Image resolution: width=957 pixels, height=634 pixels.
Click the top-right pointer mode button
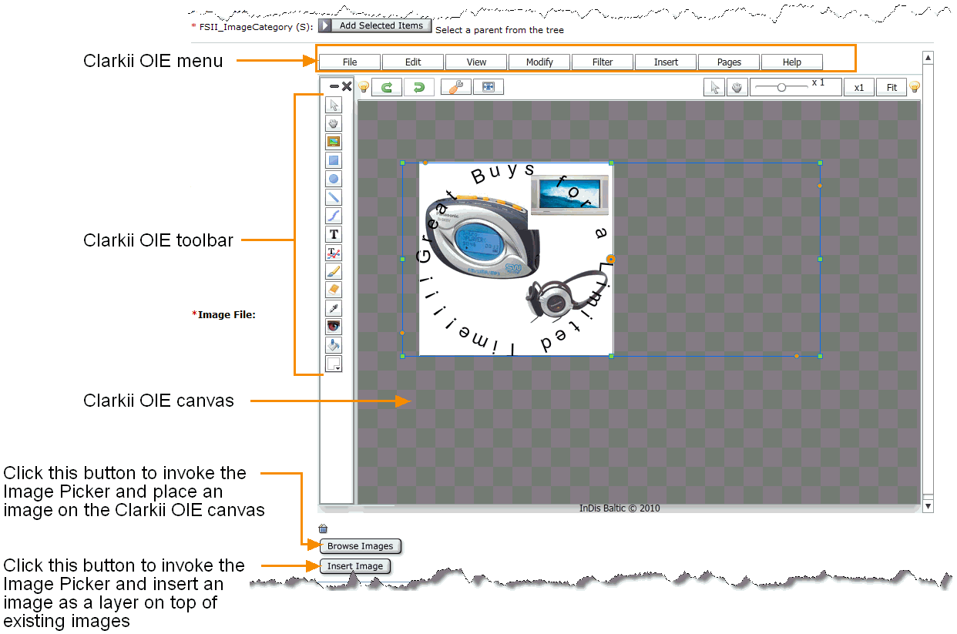[x=714, y=87]
